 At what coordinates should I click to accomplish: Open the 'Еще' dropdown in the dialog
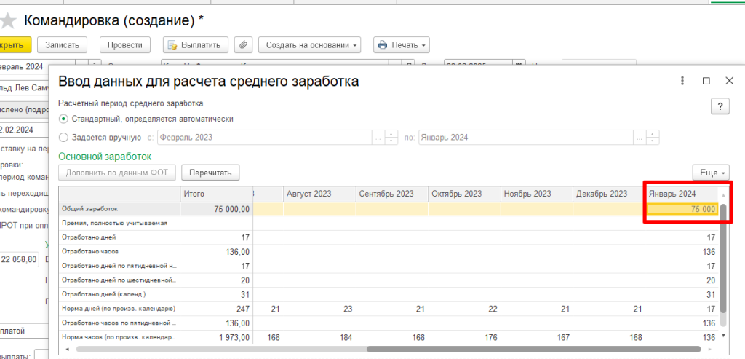pos(711,173)
